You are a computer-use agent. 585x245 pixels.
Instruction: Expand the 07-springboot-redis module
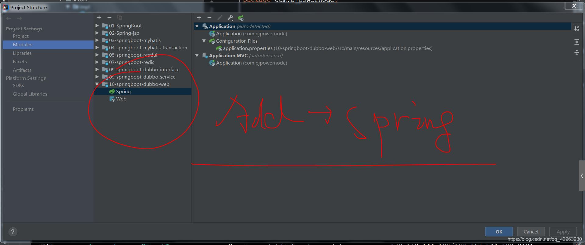point(97,62)
